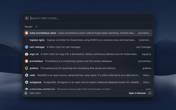176x110 pixels.
Task: Click the prometheus flame icon
Action: tap(27, 61)
